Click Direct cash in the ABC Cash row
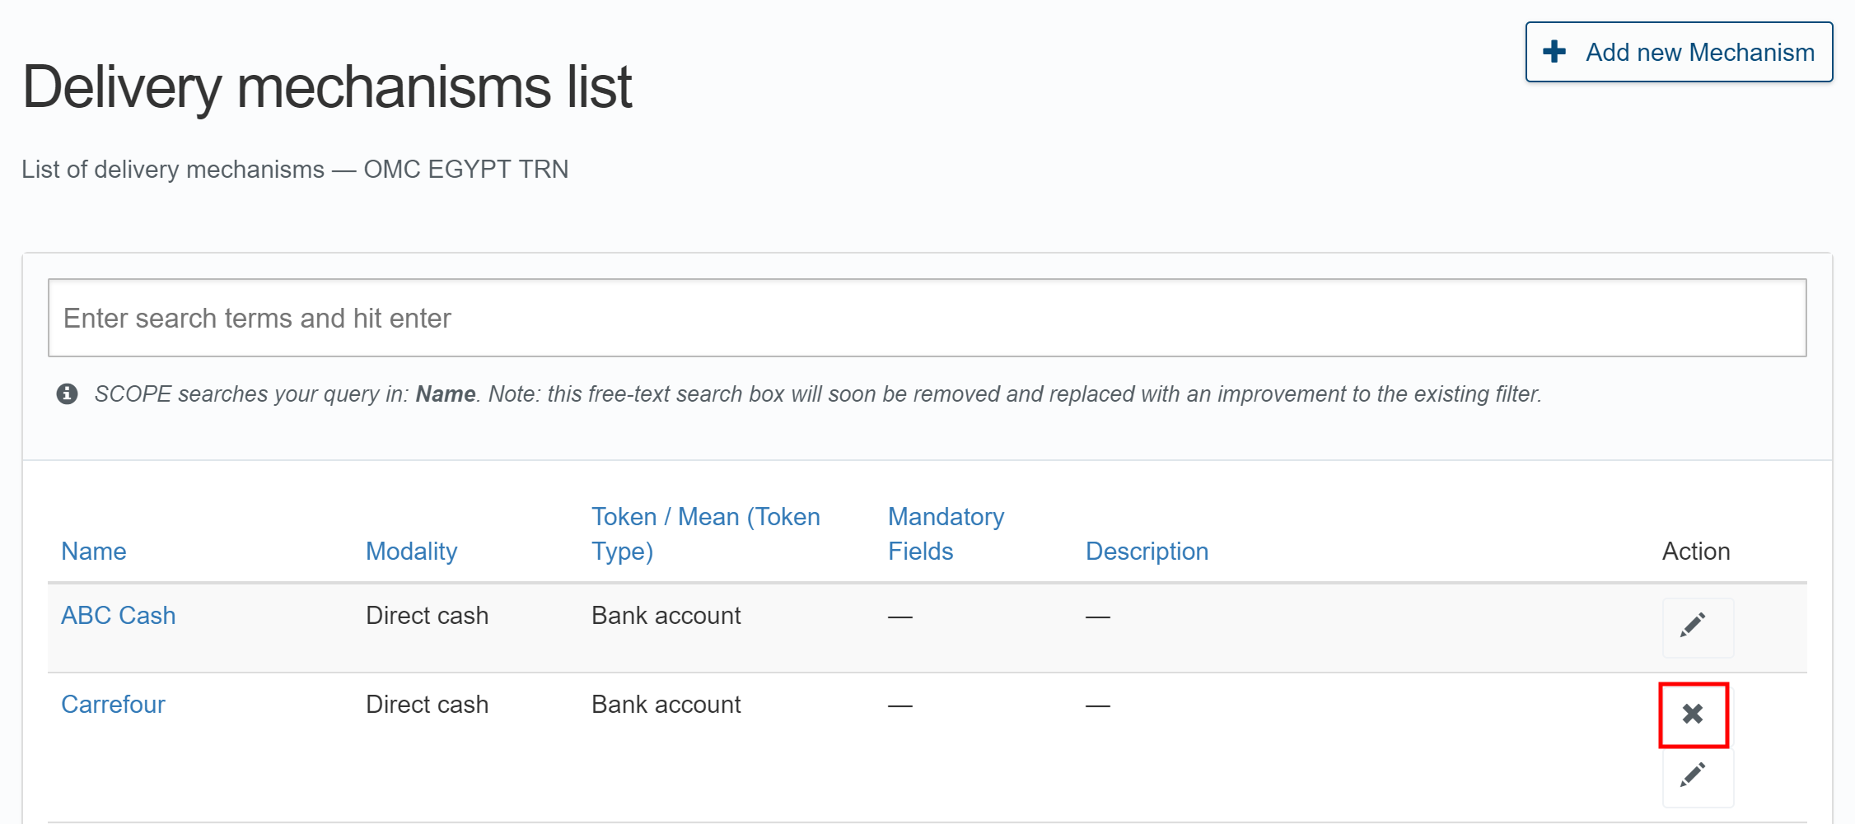This screenshot has width=1855, height=824. 427,616
